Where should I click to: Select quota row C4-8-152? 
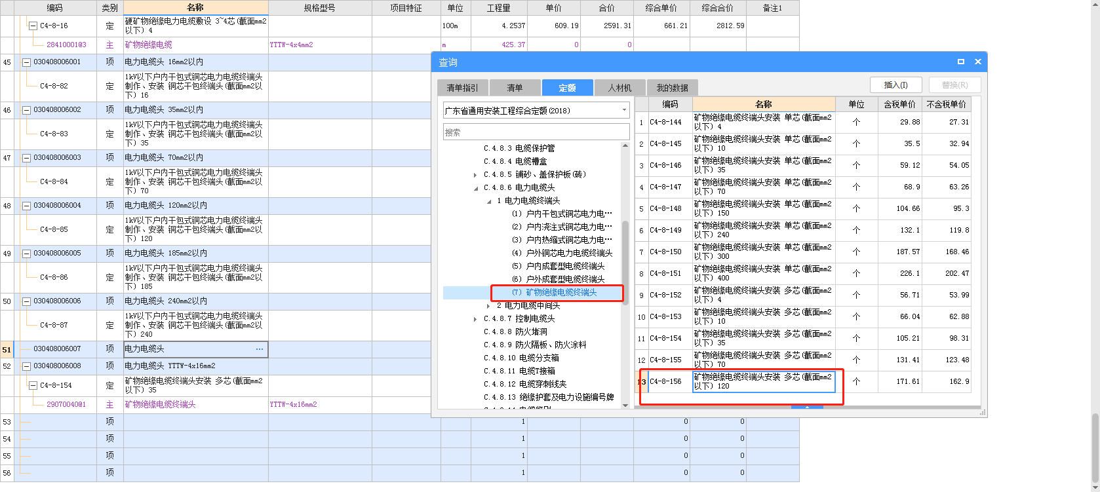[803, 295]
